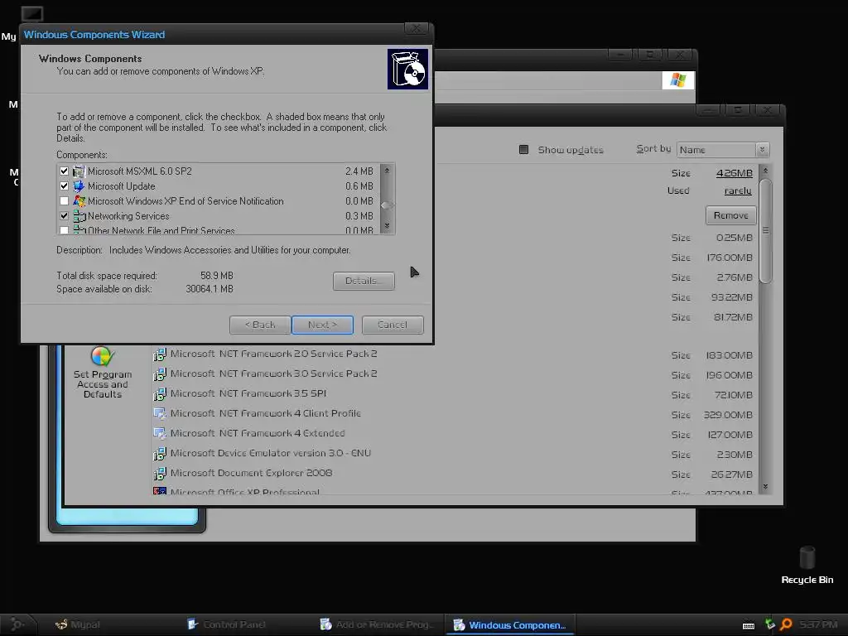Click the Details button
This screenshot has height=636, width=848.
click(x=364, y=281)
